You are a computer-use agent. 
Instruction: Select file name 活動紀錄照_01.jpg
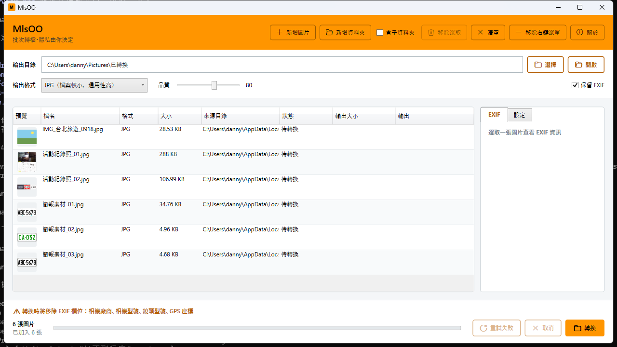(66, 154)
